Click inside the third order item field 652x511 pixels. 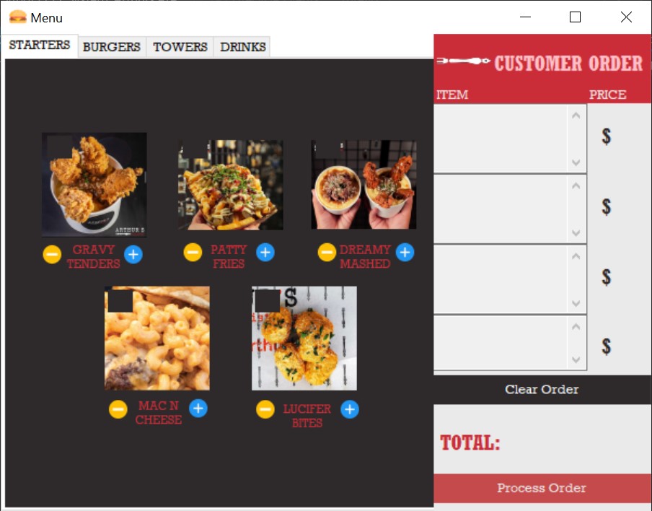(501, 279)
